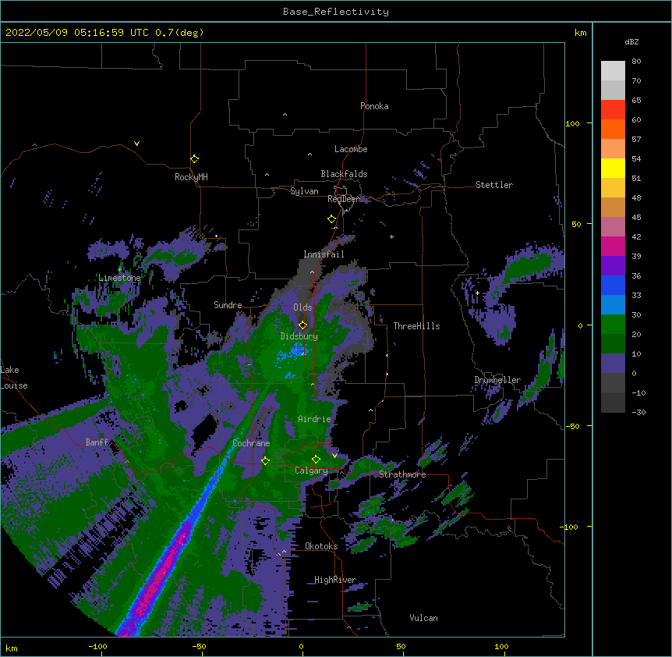Pick the light blue 30-33 dBZ legend swatch
Image resolution: width=672 pixels, height=657 pixels.
click(613, 305)
